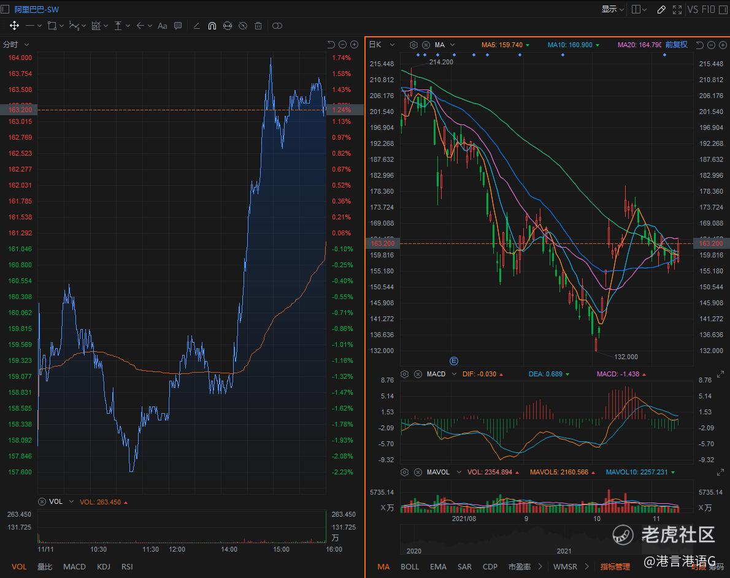Select the 市盈率 indicator tab

pyautogui.click(x=520, y=567)
